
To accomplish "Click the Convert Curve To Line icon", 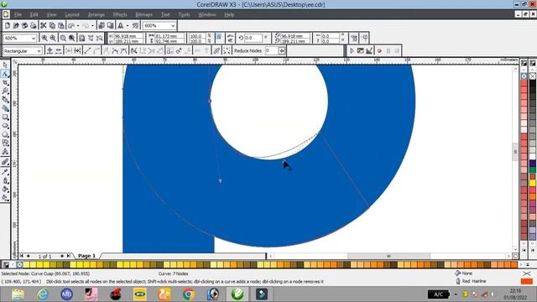I will (x=87, y=50).
